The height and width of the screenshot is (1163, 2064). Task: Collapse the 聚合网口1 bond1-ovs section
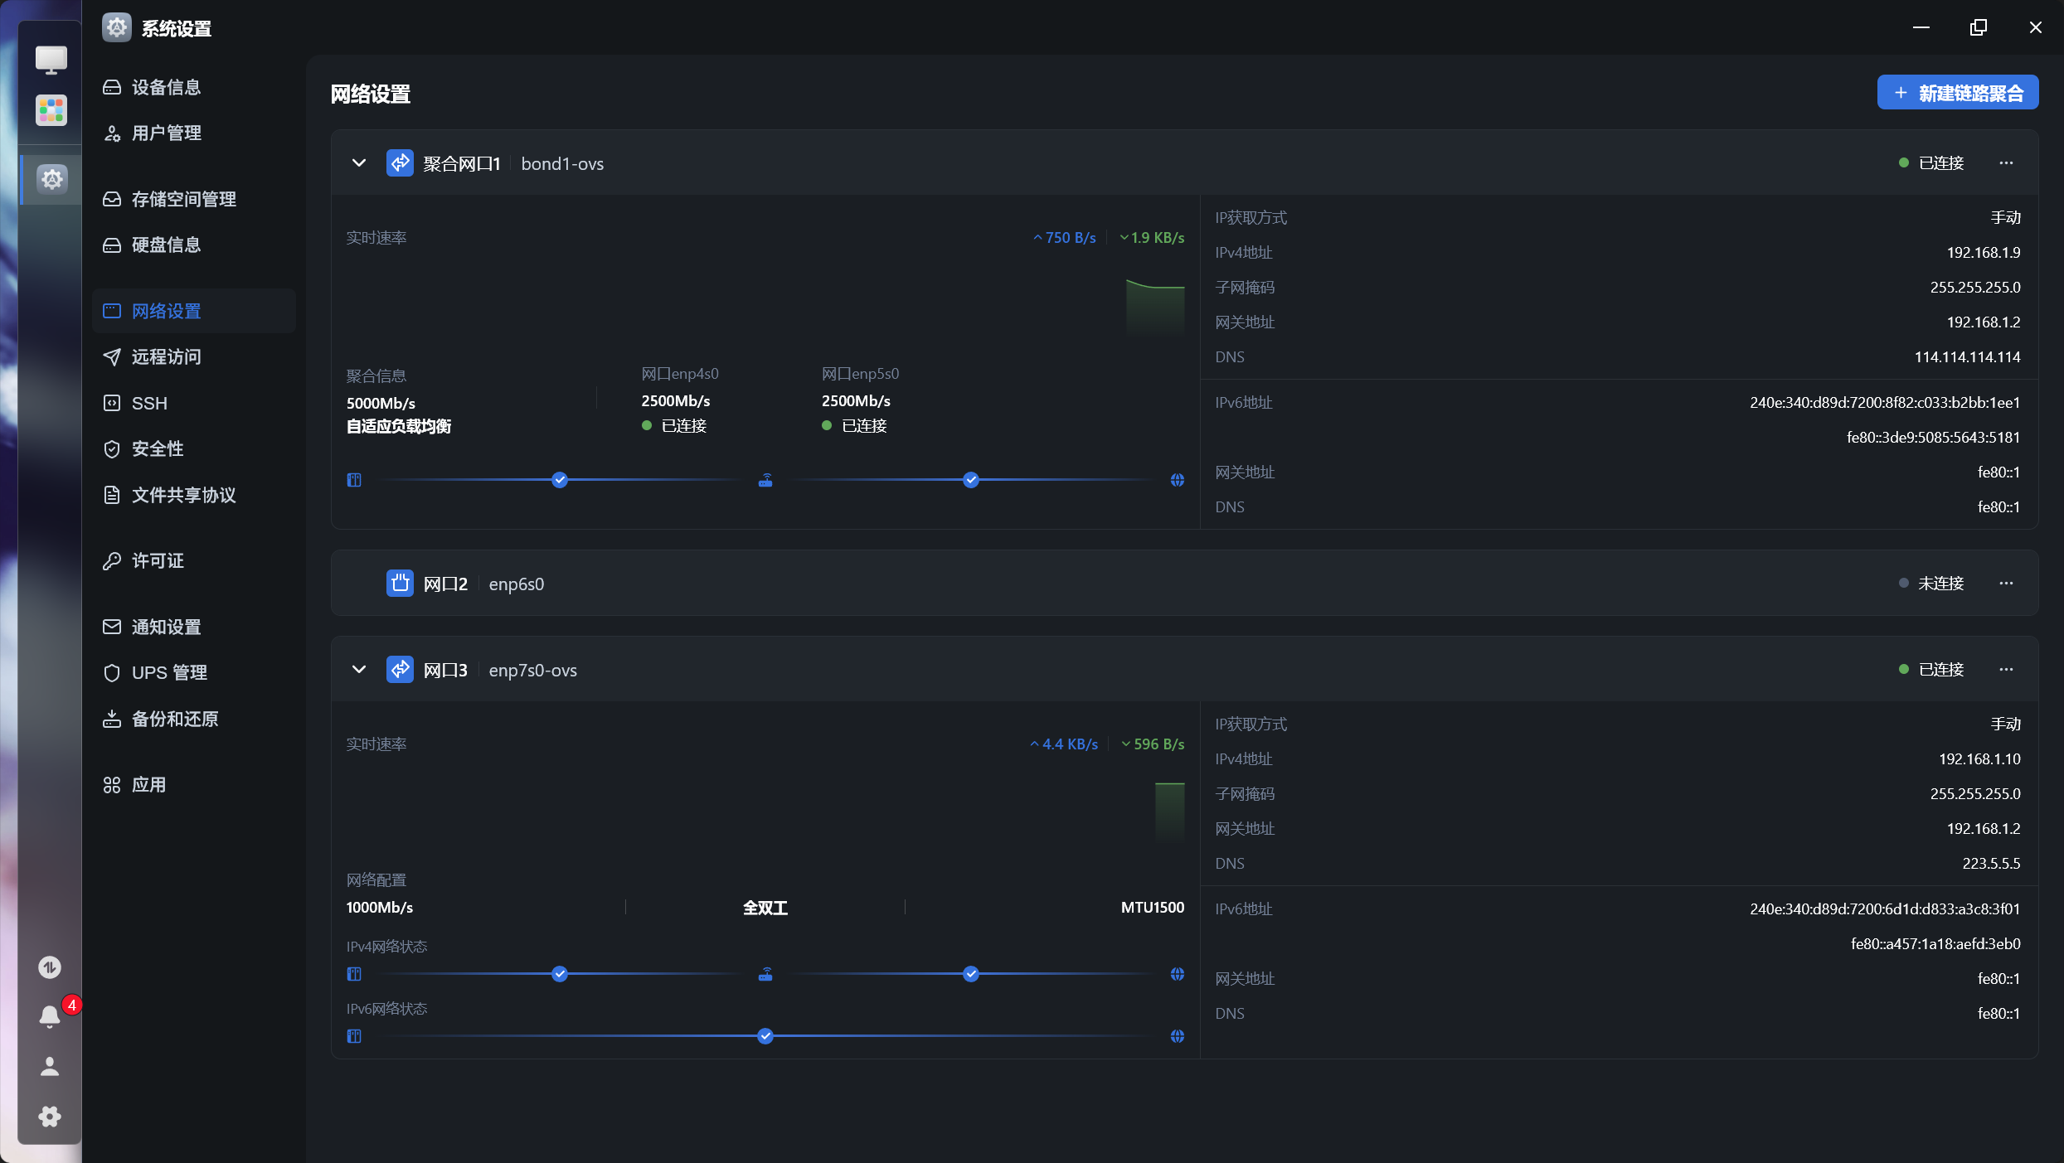click(359, 163)
